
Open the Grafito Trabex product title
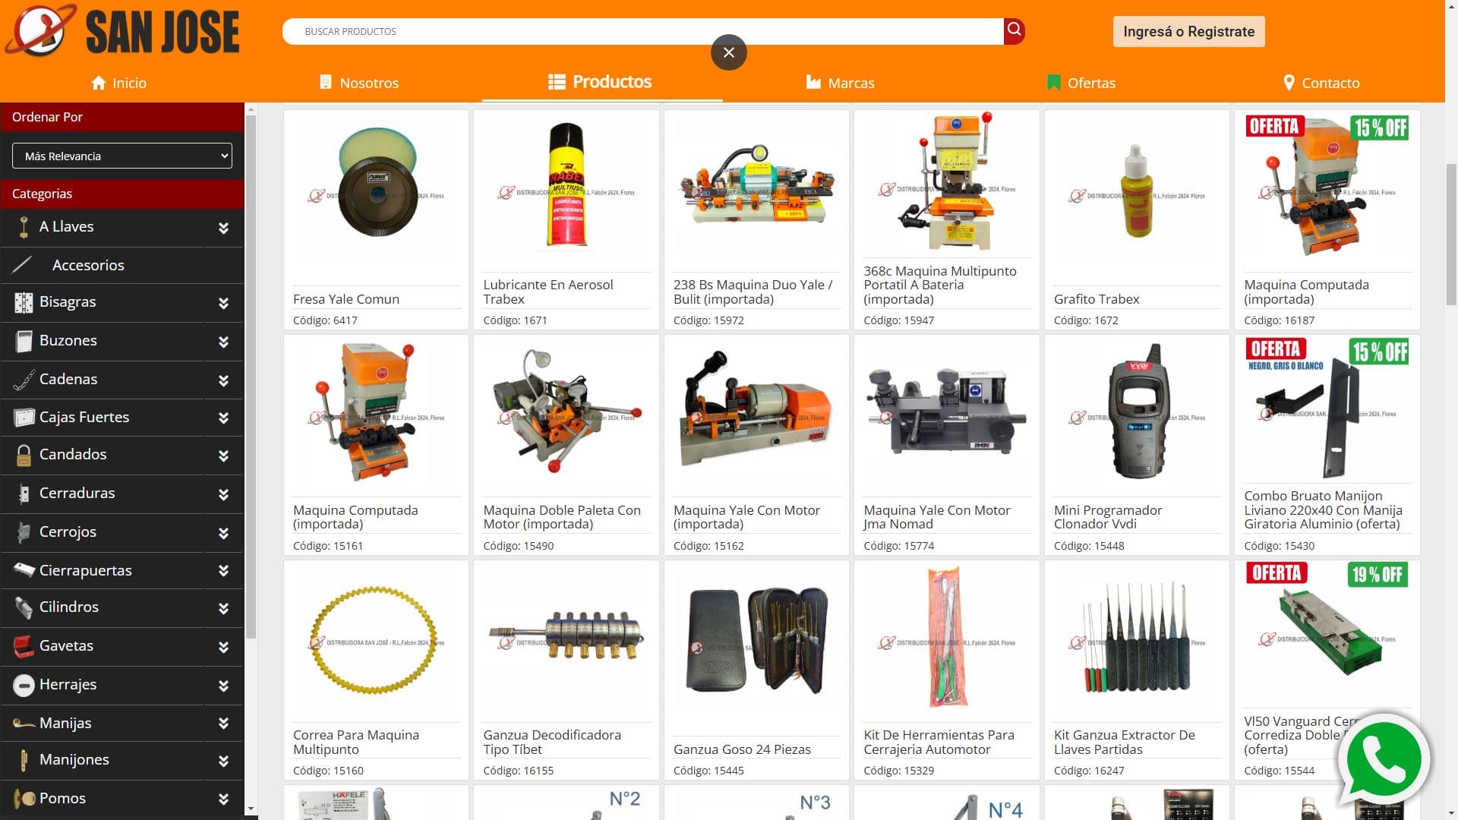[x=1097, y=299]
